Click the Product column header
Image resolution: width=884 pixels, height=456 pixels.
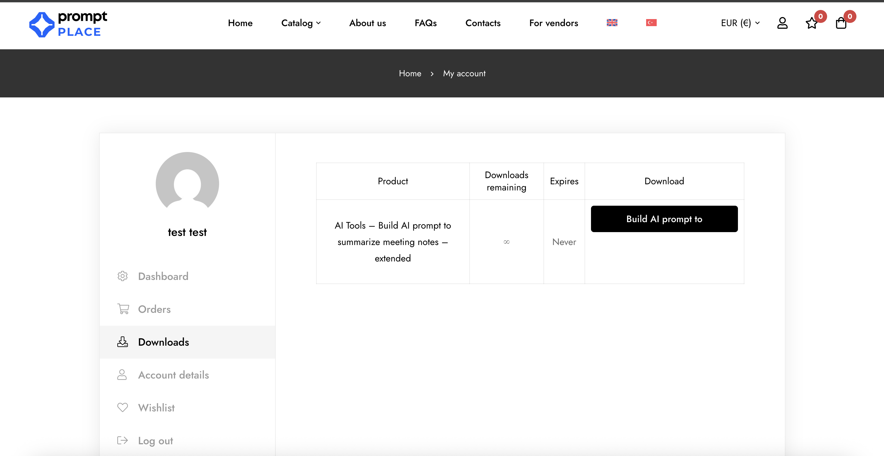pyautogui.click(x=393, y=181)
